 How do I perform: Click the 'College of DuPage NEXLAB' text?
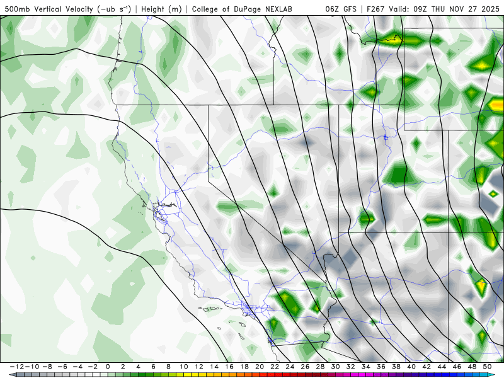point(242,9)
